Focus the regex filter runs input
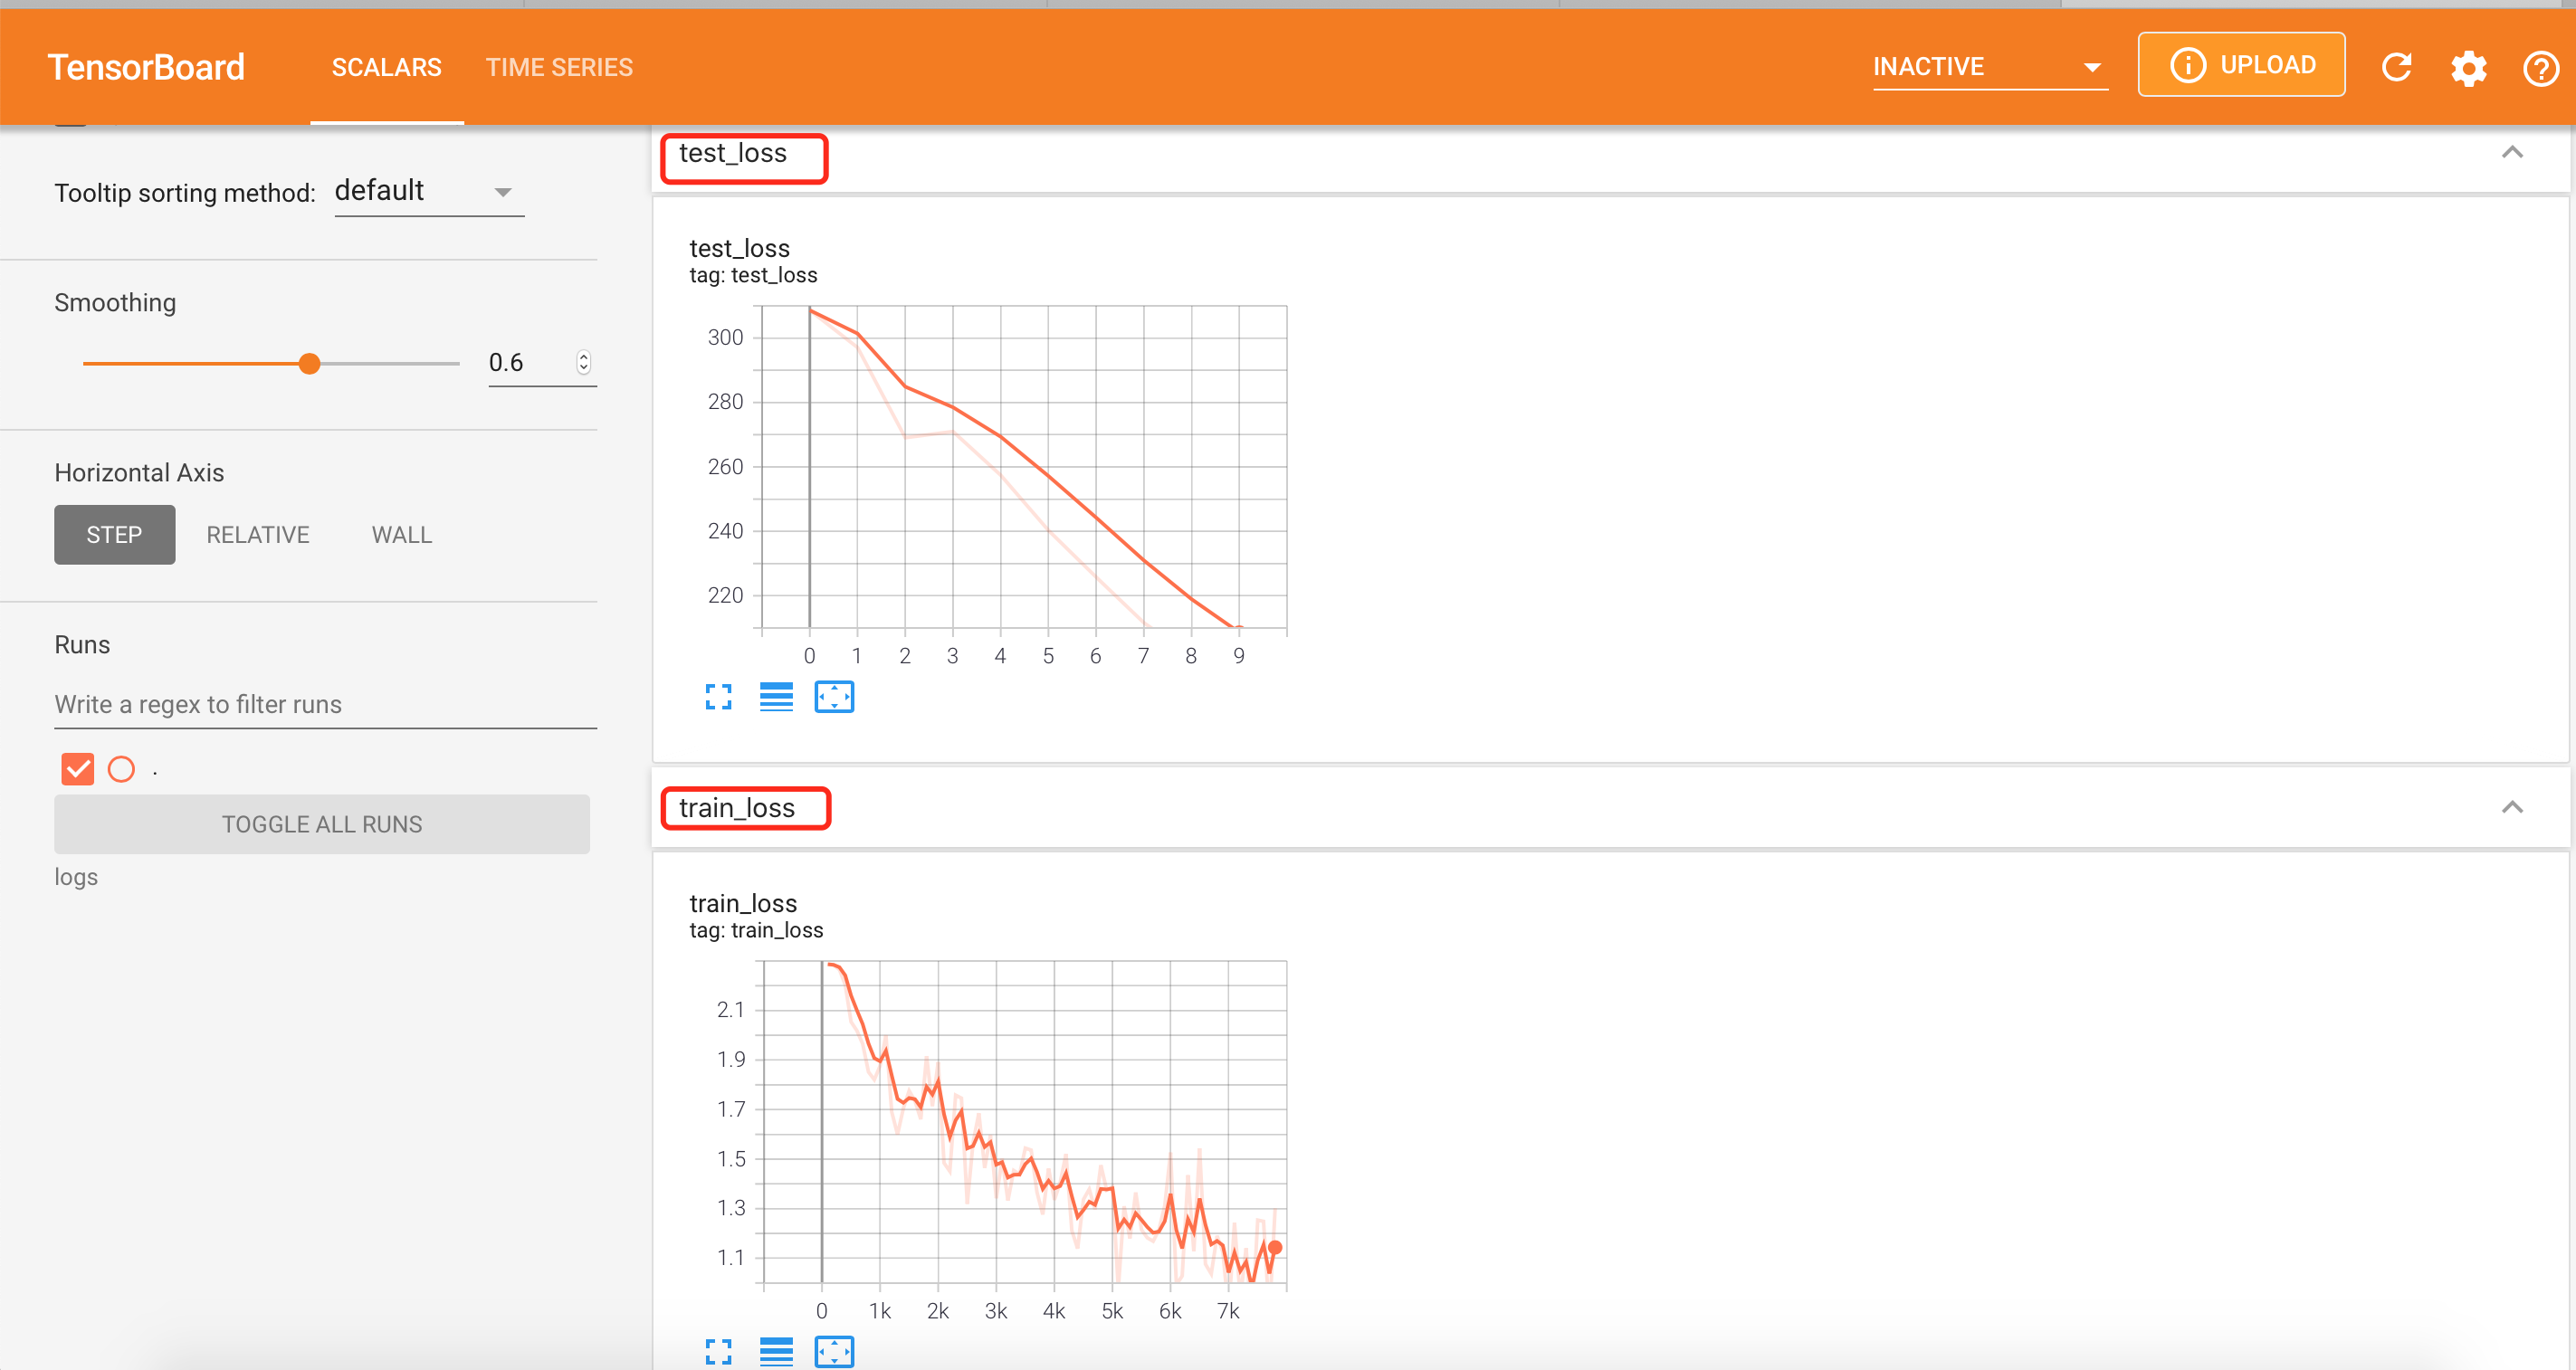The image size is (2576, 1370). [325, 704]
